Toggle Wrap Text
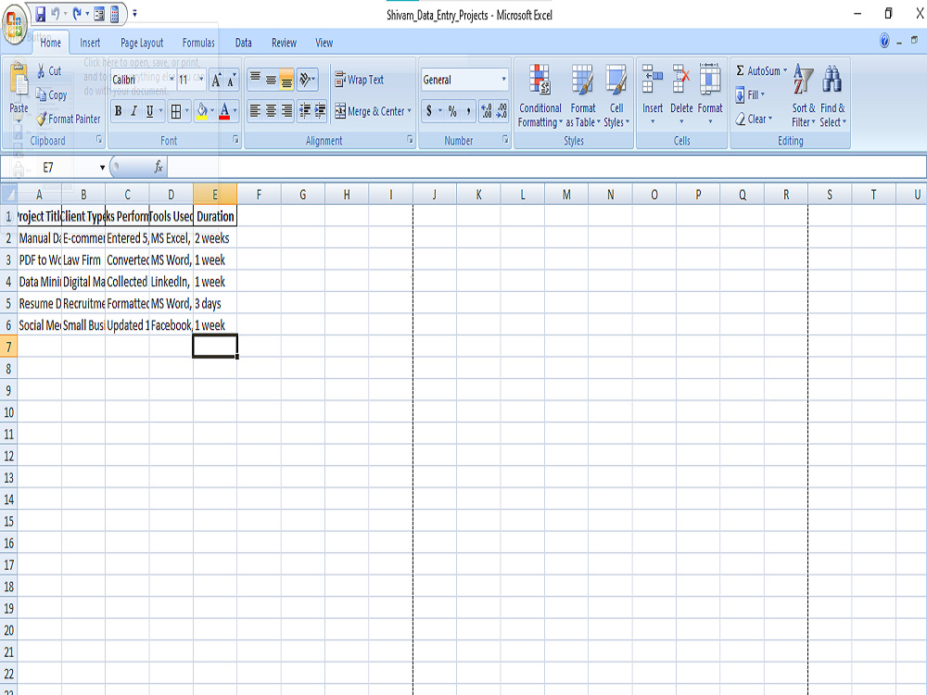Screen dimensions: 927x695 [x=360, y=79]
